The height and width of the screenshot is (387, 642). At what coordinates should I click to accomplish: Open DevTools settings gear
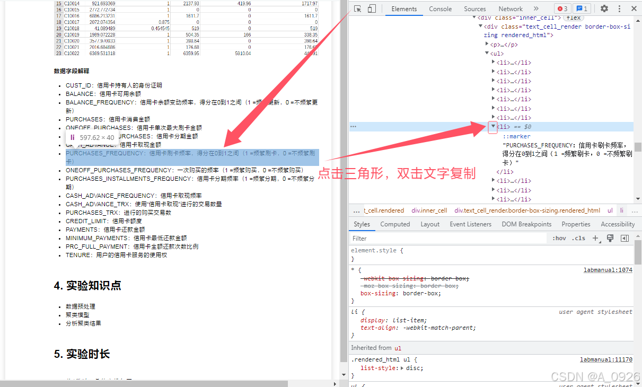(604, 8)
